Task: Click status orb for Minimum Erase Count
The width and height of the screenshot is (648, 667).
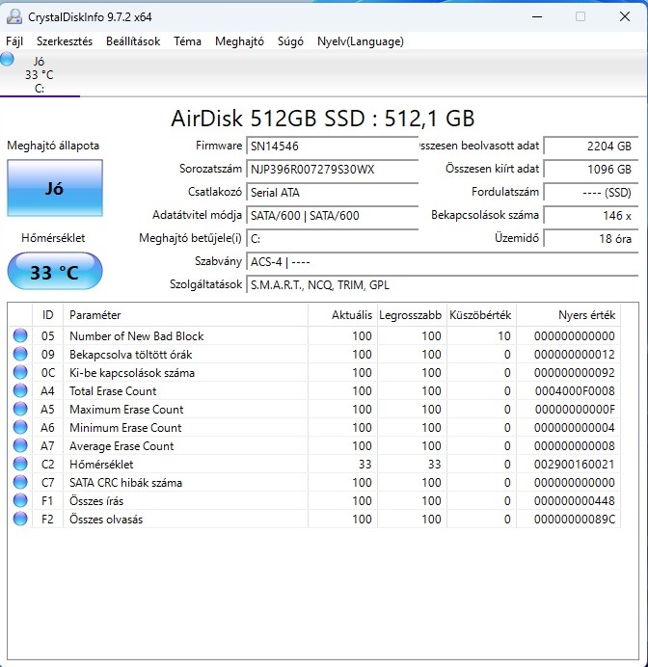Action: click(20, 427)
